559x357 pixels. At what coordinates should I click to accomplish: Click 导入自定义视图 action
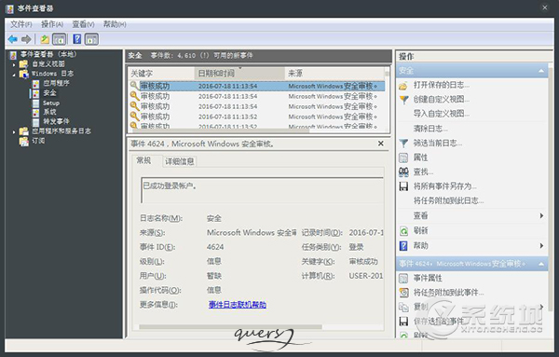(441, 114)
